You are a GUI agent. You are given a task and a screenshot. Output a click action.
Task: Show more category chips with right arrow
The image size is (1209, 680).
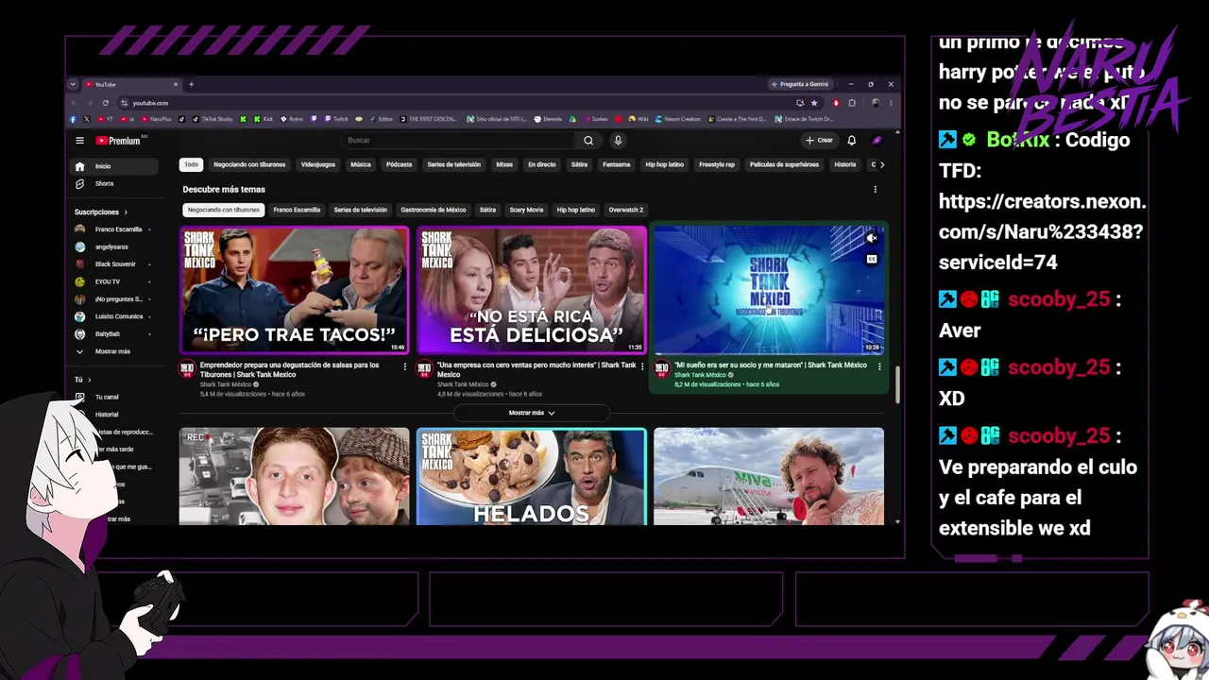click(x=882, y=165)
